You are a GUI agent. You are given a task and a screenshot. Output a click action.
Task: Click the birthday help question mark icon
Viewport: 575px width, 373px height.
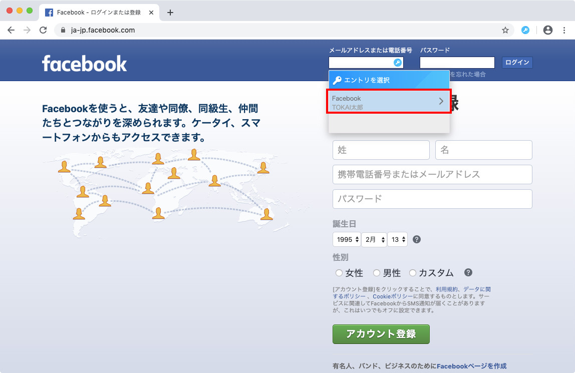click(x=417, y=240)
